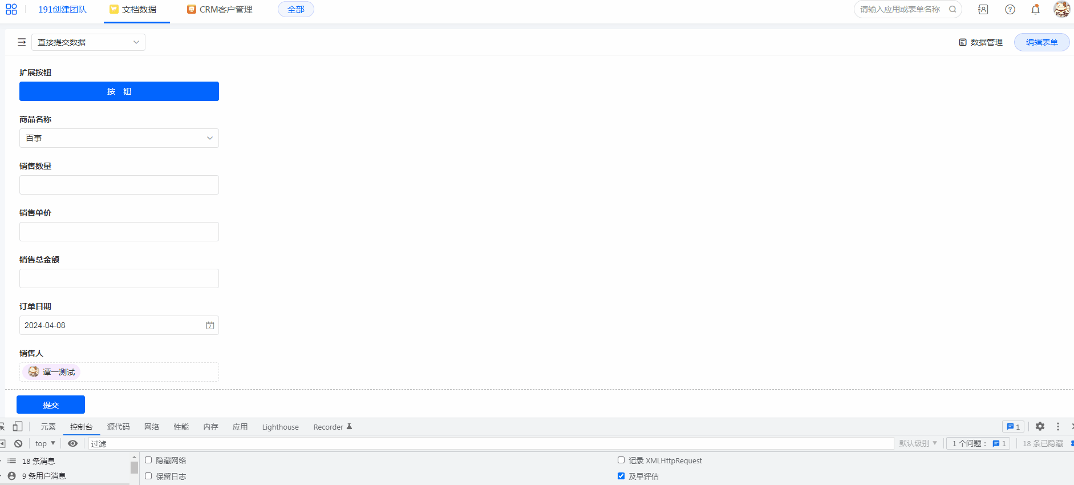Click the 编辑表单 button
This screenshot has height=485, width=1074.
pos(1041,42)
